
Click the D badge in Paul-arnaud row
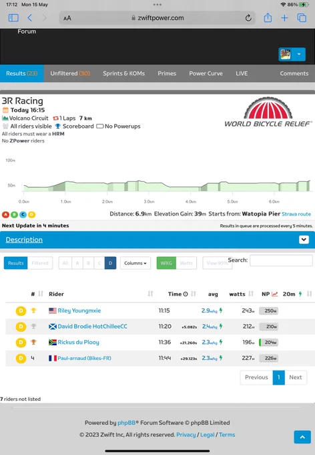pos(21,358)
